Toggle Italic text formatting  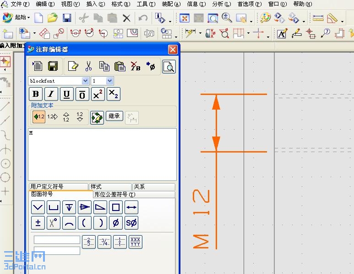pyautogui.click(x=51, y=94)
